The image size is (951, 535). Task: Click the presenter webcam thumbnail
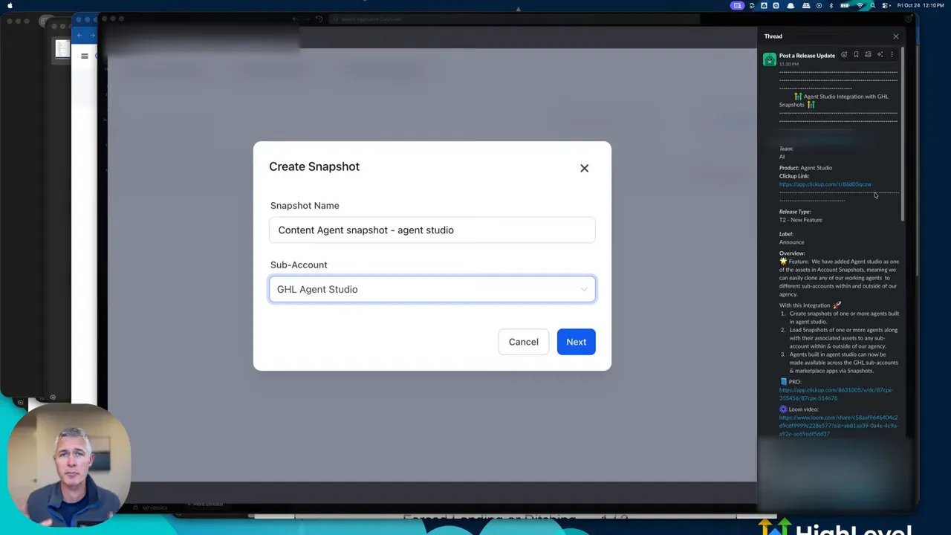point(69,466)
